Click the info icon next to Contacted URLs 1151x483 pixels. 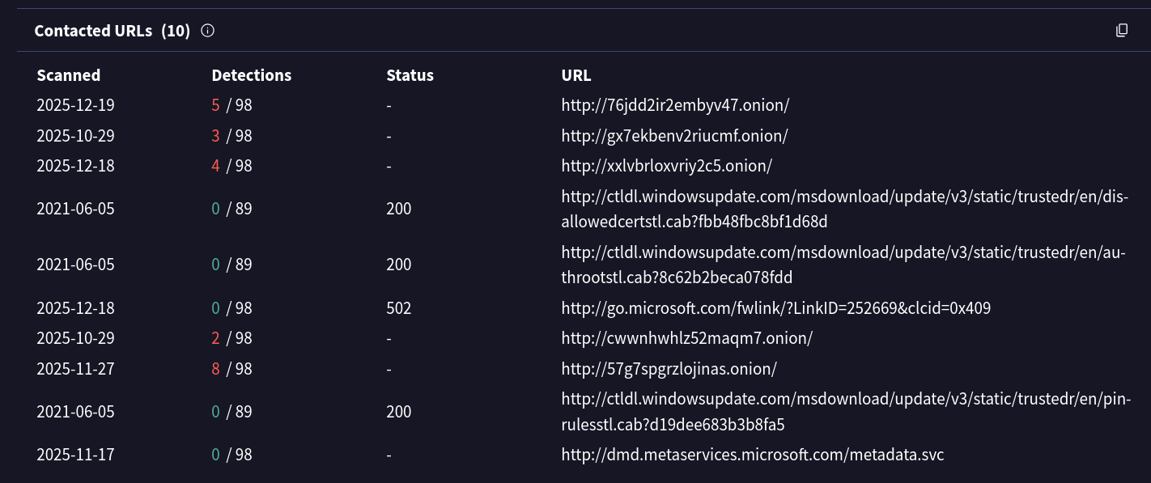[x=207, y=30]
